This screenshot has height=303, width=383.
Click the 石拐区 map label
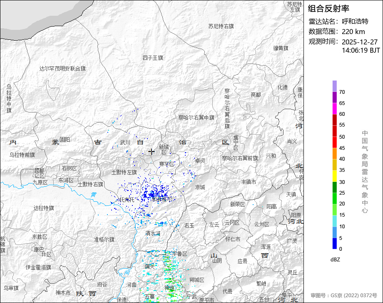coord(70,168)
